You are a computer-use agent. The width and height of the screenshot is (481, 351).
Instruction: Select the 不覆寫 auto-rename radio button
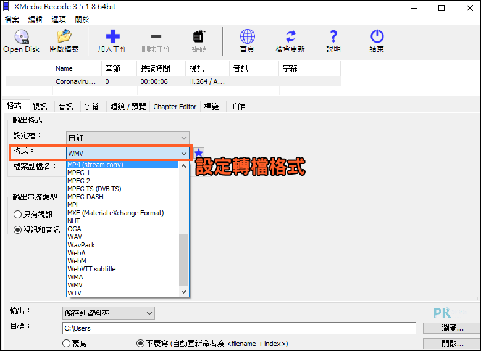point(141,344)
